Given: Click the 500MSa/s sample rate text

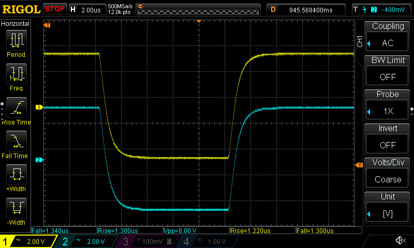Looking at the screenshot, I should pyautogui.click(x=120, y=7).
